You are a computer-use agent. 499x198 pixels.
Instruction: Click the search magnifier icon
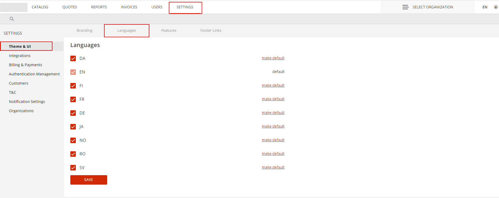tap(12, 19)
